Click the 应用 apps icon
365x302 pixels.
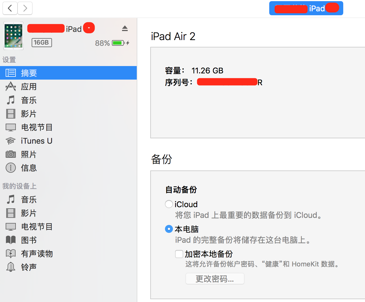point(11,86)
